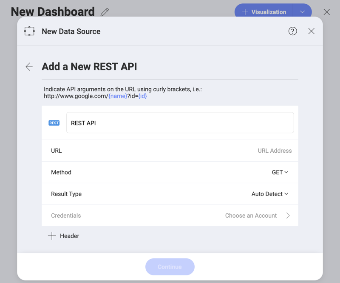Click the Add a New REST API heading
Image resolution: width=340 pixels, height=283 pixels.
click(x=89, y=67)
